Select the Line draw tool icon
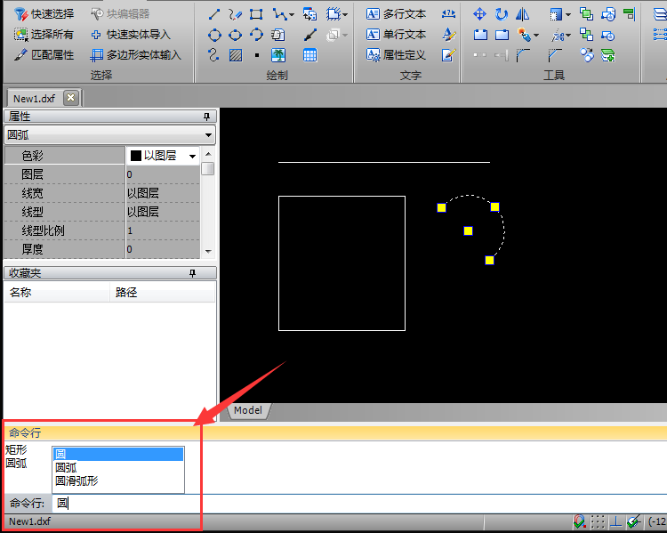The image size is (667, 533). (214, 14)
